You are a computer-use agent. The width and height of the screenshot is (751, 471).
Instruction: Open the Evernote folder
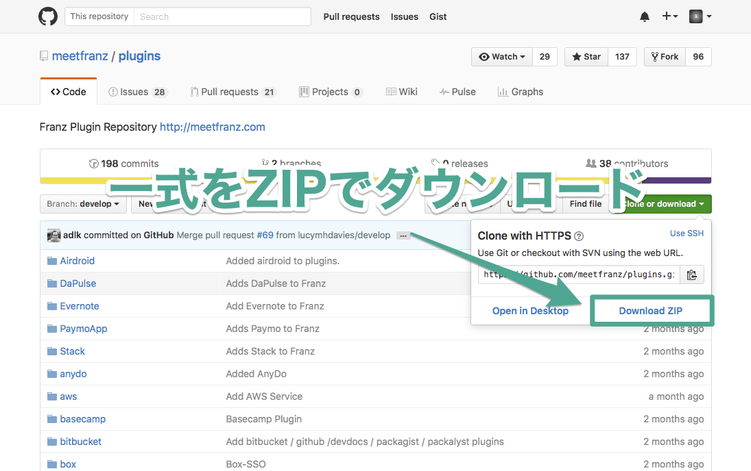point(80,306)
